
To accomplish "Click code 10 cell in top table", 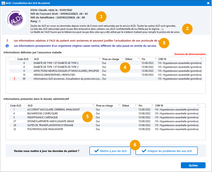I will point(24,75).
